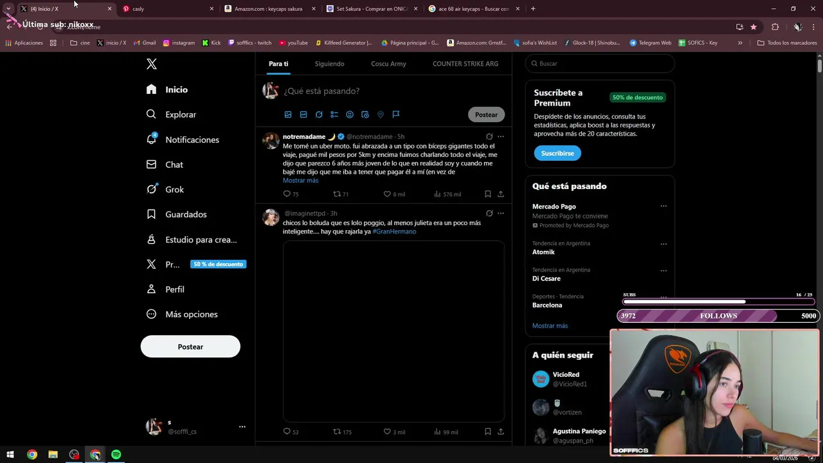This screenshot has height=463, width=823.
Task: Open Guardados bookmarks section
Action: [176, 214]
